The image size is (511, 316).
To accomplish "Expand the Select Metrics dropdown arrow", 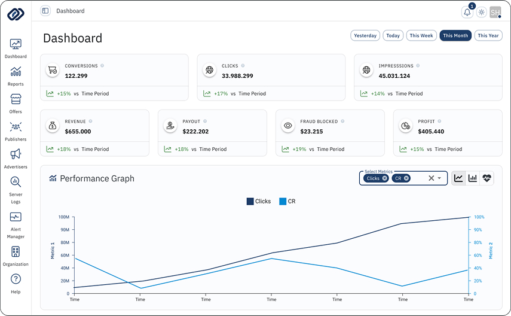I will click(439, 178).
